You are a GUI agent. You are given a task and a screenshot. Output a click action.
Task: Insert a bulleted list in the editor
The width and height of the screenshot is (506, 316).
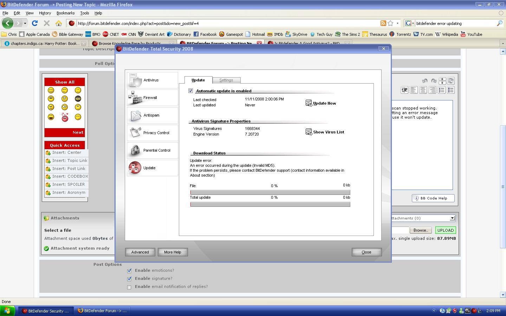(451, 90)
